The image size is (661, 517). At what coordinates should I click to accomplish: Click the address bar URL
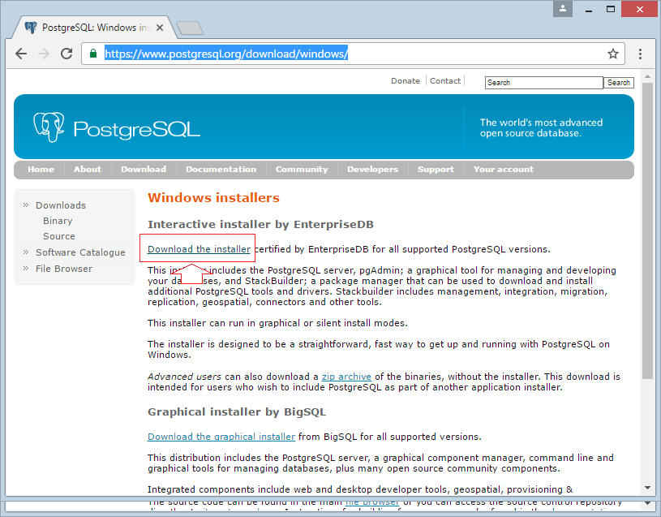(226, 54)
